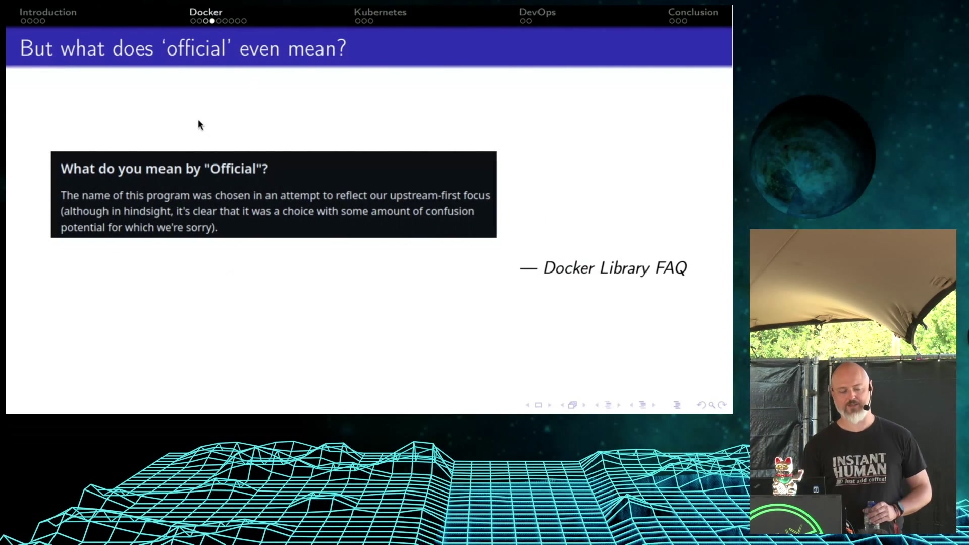Jump to the Kubernetes section
969x545 pixels.
[x=380, y=12]
